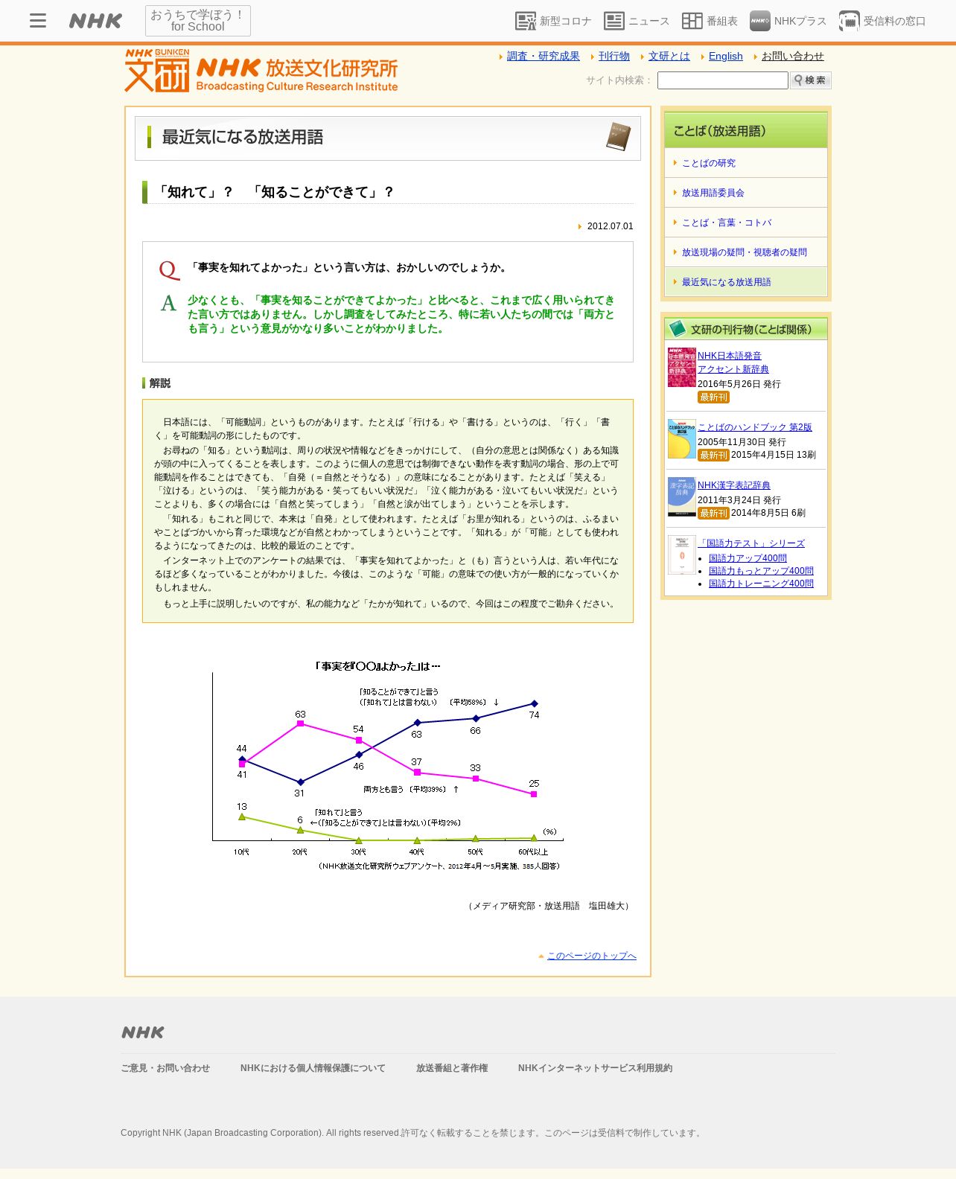Open 放送現場の疑問・視聴者の疑問 sidebar item
Image resolution: width=956 pixels, height=1179 pixels.
coord(745,252)
